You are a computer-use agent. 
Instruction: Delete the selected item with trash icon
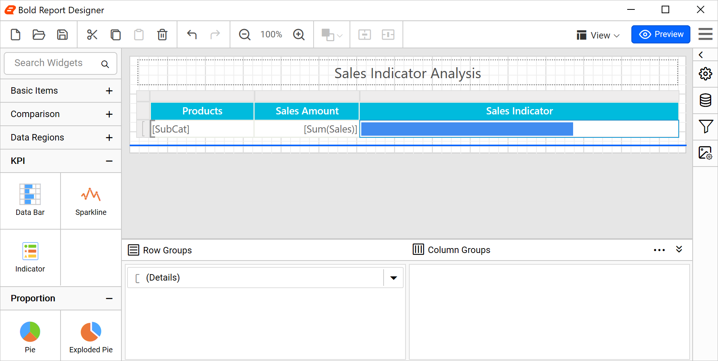tap(162, 35)
